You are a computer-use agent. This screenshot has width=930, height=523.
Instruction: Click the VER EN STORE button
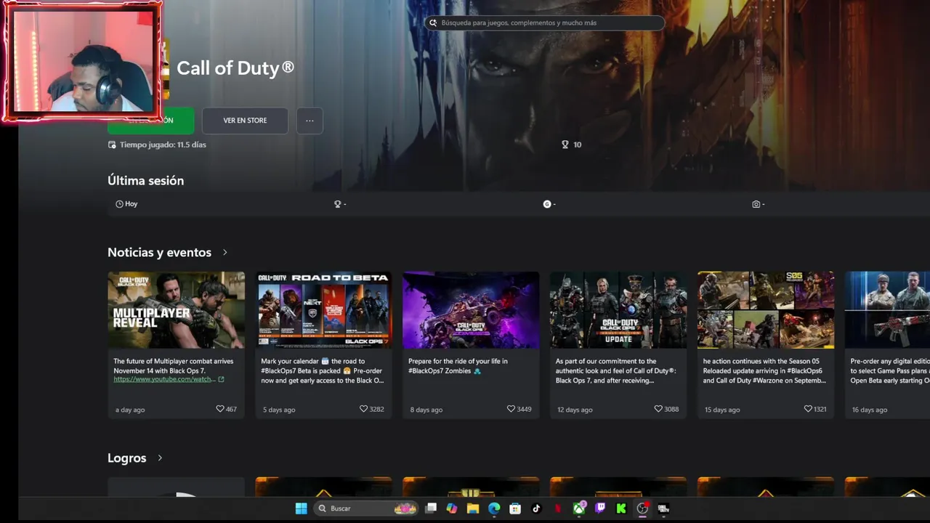245,121
